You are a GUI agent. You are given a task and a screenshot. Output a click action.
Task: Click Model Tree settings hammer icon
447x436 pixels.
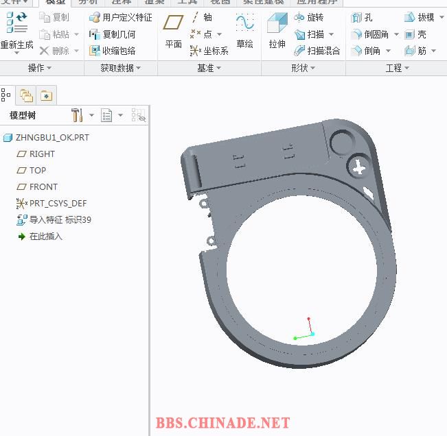[77, 115]
